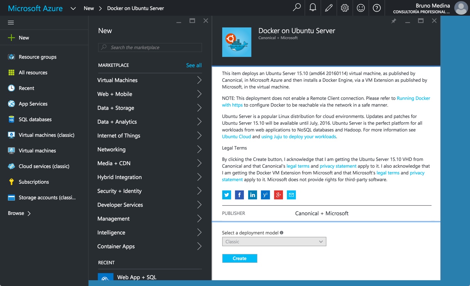Open SQL databases from sidebar
The image size is (470, 286).
[35, 119]
